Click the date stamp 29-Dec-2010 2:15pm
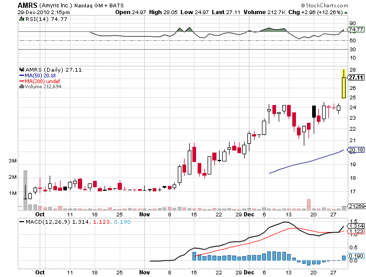 click(x=43, y=13)
